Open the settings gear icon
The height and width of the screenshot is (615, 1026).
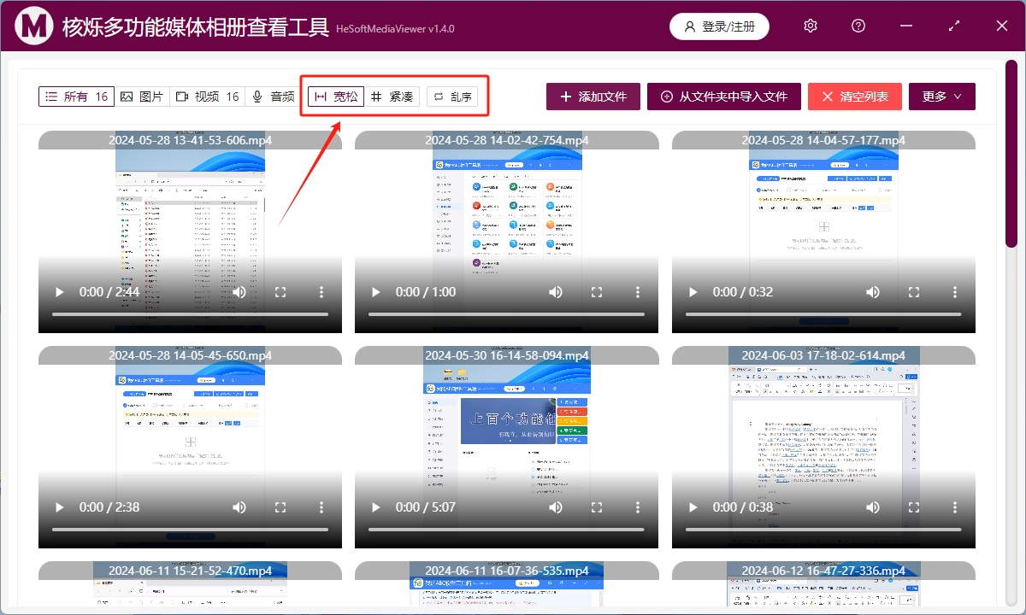(811, 26)
